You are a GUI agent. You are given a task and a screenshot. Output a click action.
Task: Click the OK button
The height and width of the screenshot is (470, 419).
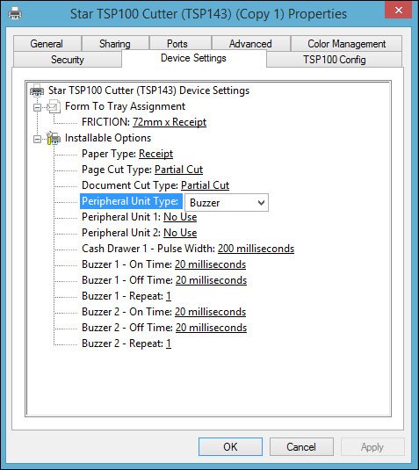(x=230, y=446)
